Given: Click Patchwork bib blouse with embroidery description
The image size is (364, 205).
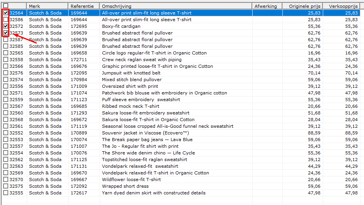Looking at the screenshot, I should [x=165, y=93].
